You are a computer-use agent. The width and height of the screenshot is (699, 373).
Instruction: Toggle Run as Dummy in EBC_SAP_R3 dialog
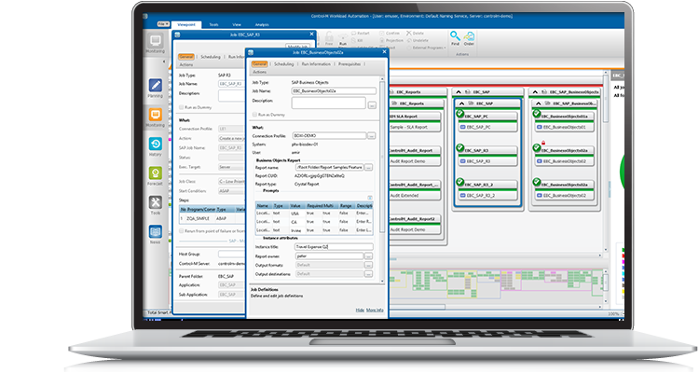[181, 107]
